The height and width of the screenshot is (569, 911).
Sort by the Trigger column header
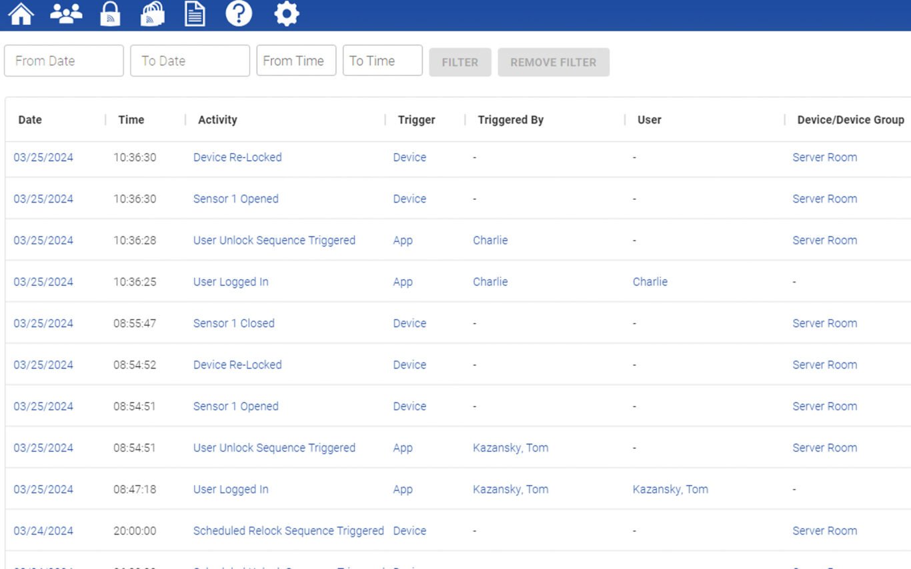pyautogui.click(x=417, y=120)
